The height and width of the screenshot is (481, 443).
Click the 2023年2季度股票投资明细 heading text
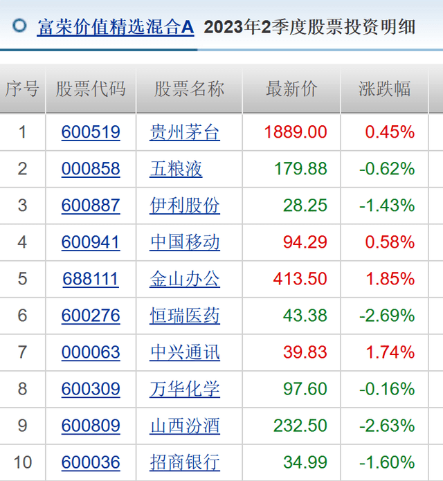310,27
